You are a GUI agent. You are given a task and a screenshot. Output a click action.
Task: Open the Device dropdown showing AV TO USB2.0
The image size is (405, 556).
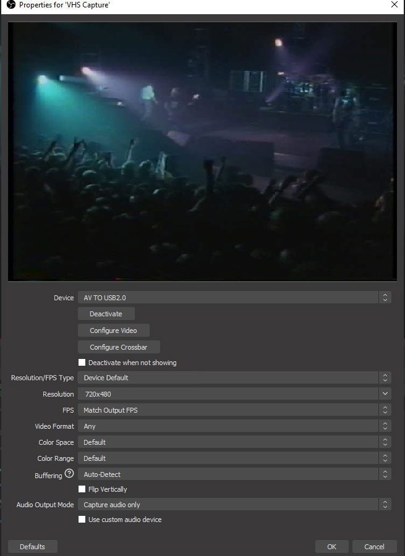(x=234, y=298)
